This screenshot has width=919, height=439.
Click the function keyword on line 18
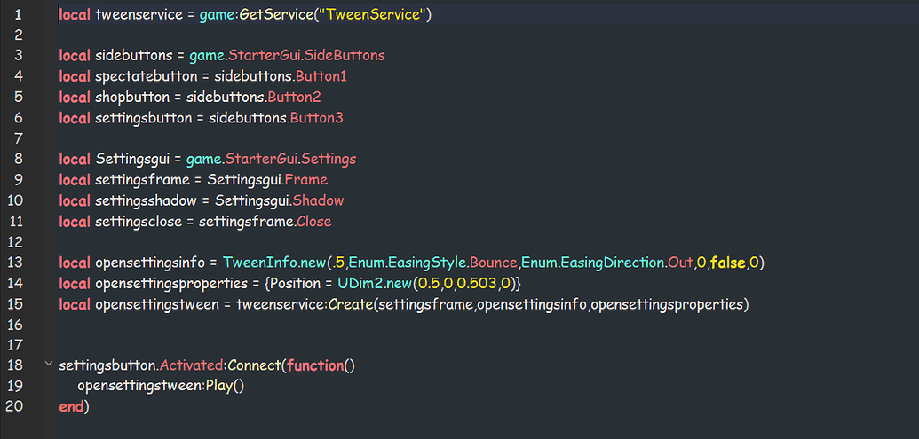[315, 365]
